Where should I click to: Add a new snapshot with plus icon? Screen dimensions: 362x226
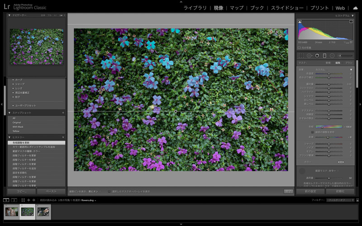[x=63, y=113]
